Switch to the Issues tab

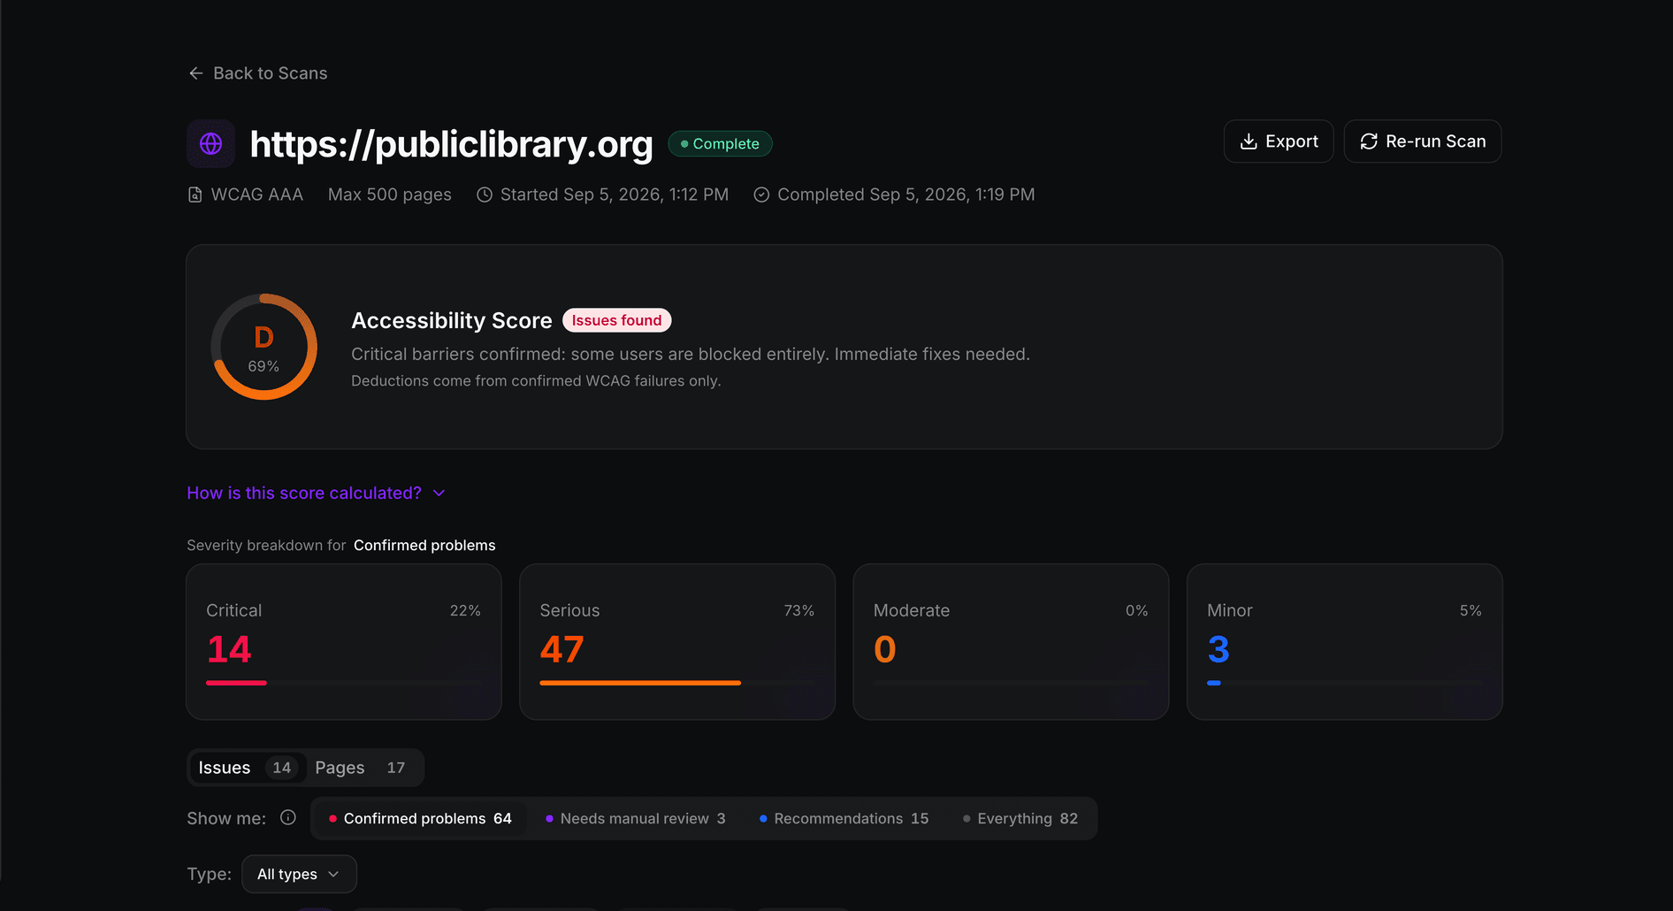(x=247, y=768)
